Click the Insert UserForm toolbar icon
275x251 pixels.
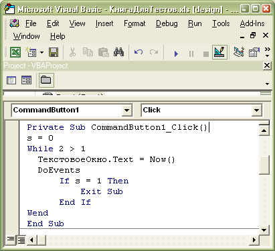point(31,52)
